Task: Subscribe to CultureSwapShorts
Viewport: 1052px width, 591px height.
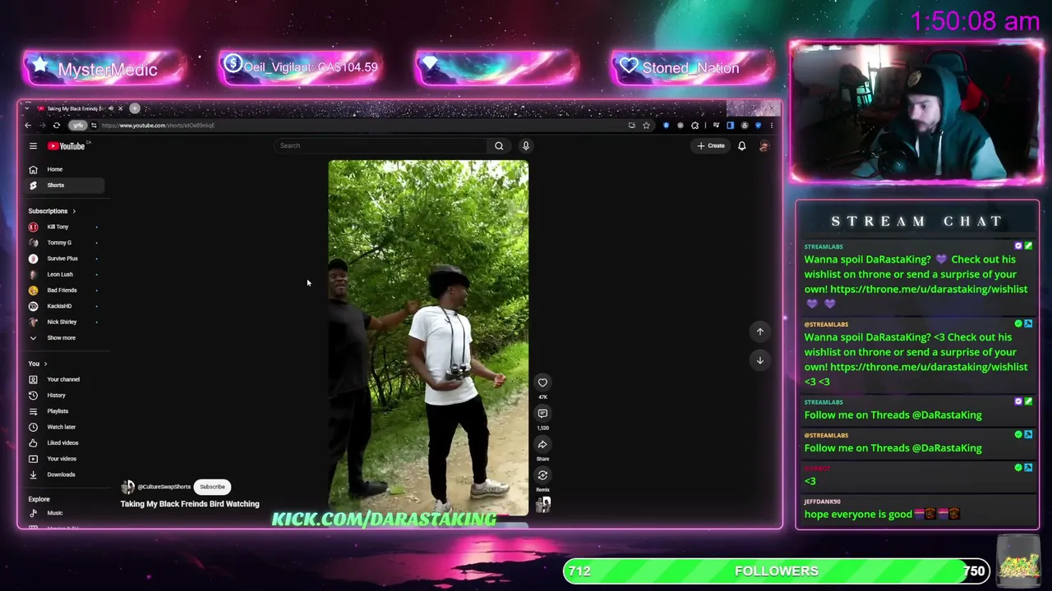Action: tap(212, 487)
